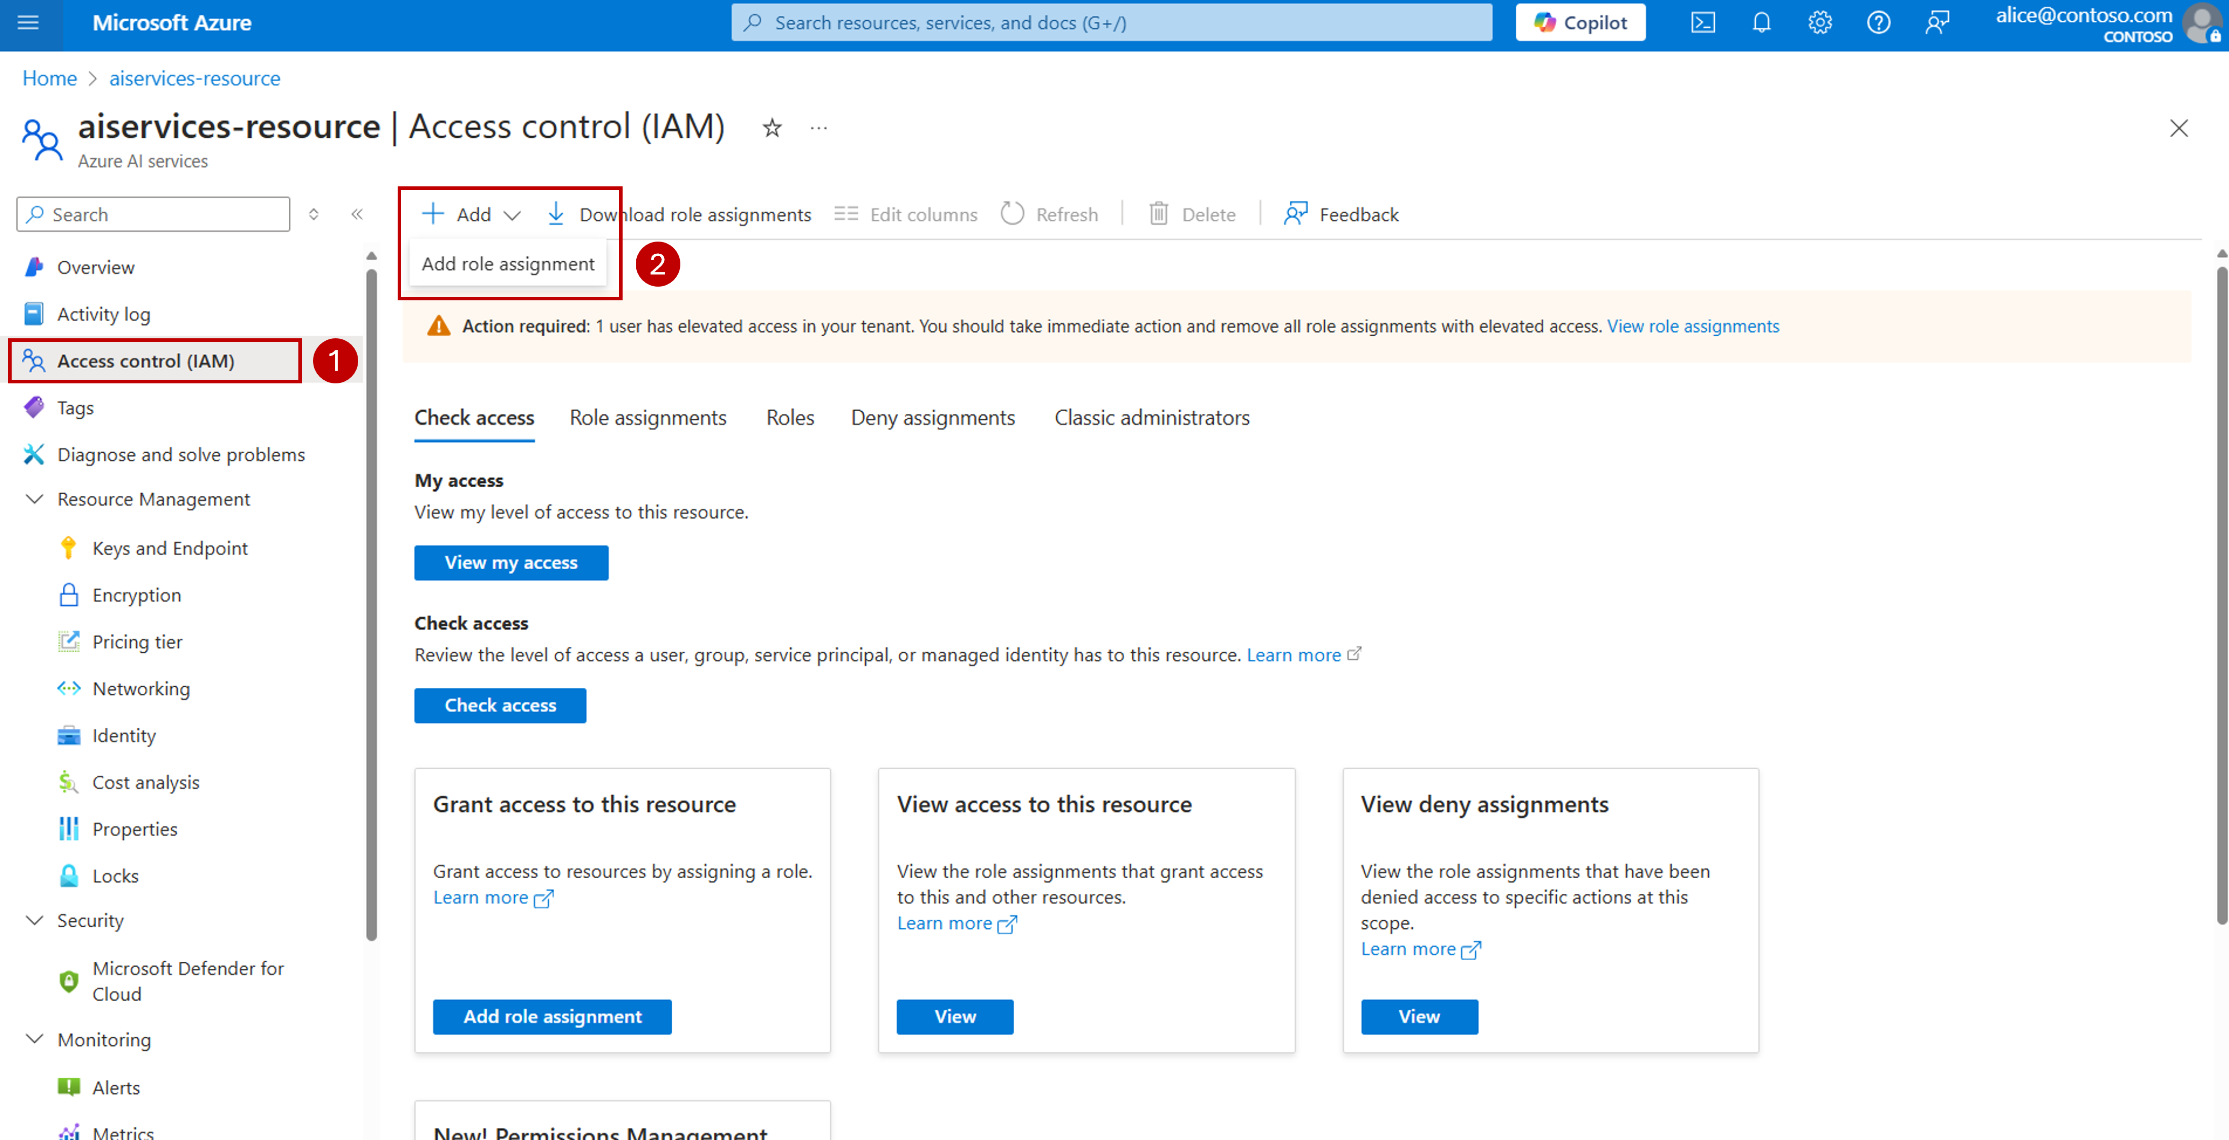Open portal settings gear
Viewport: 2229px width, 1140px height.
[x=1820, y=22]
